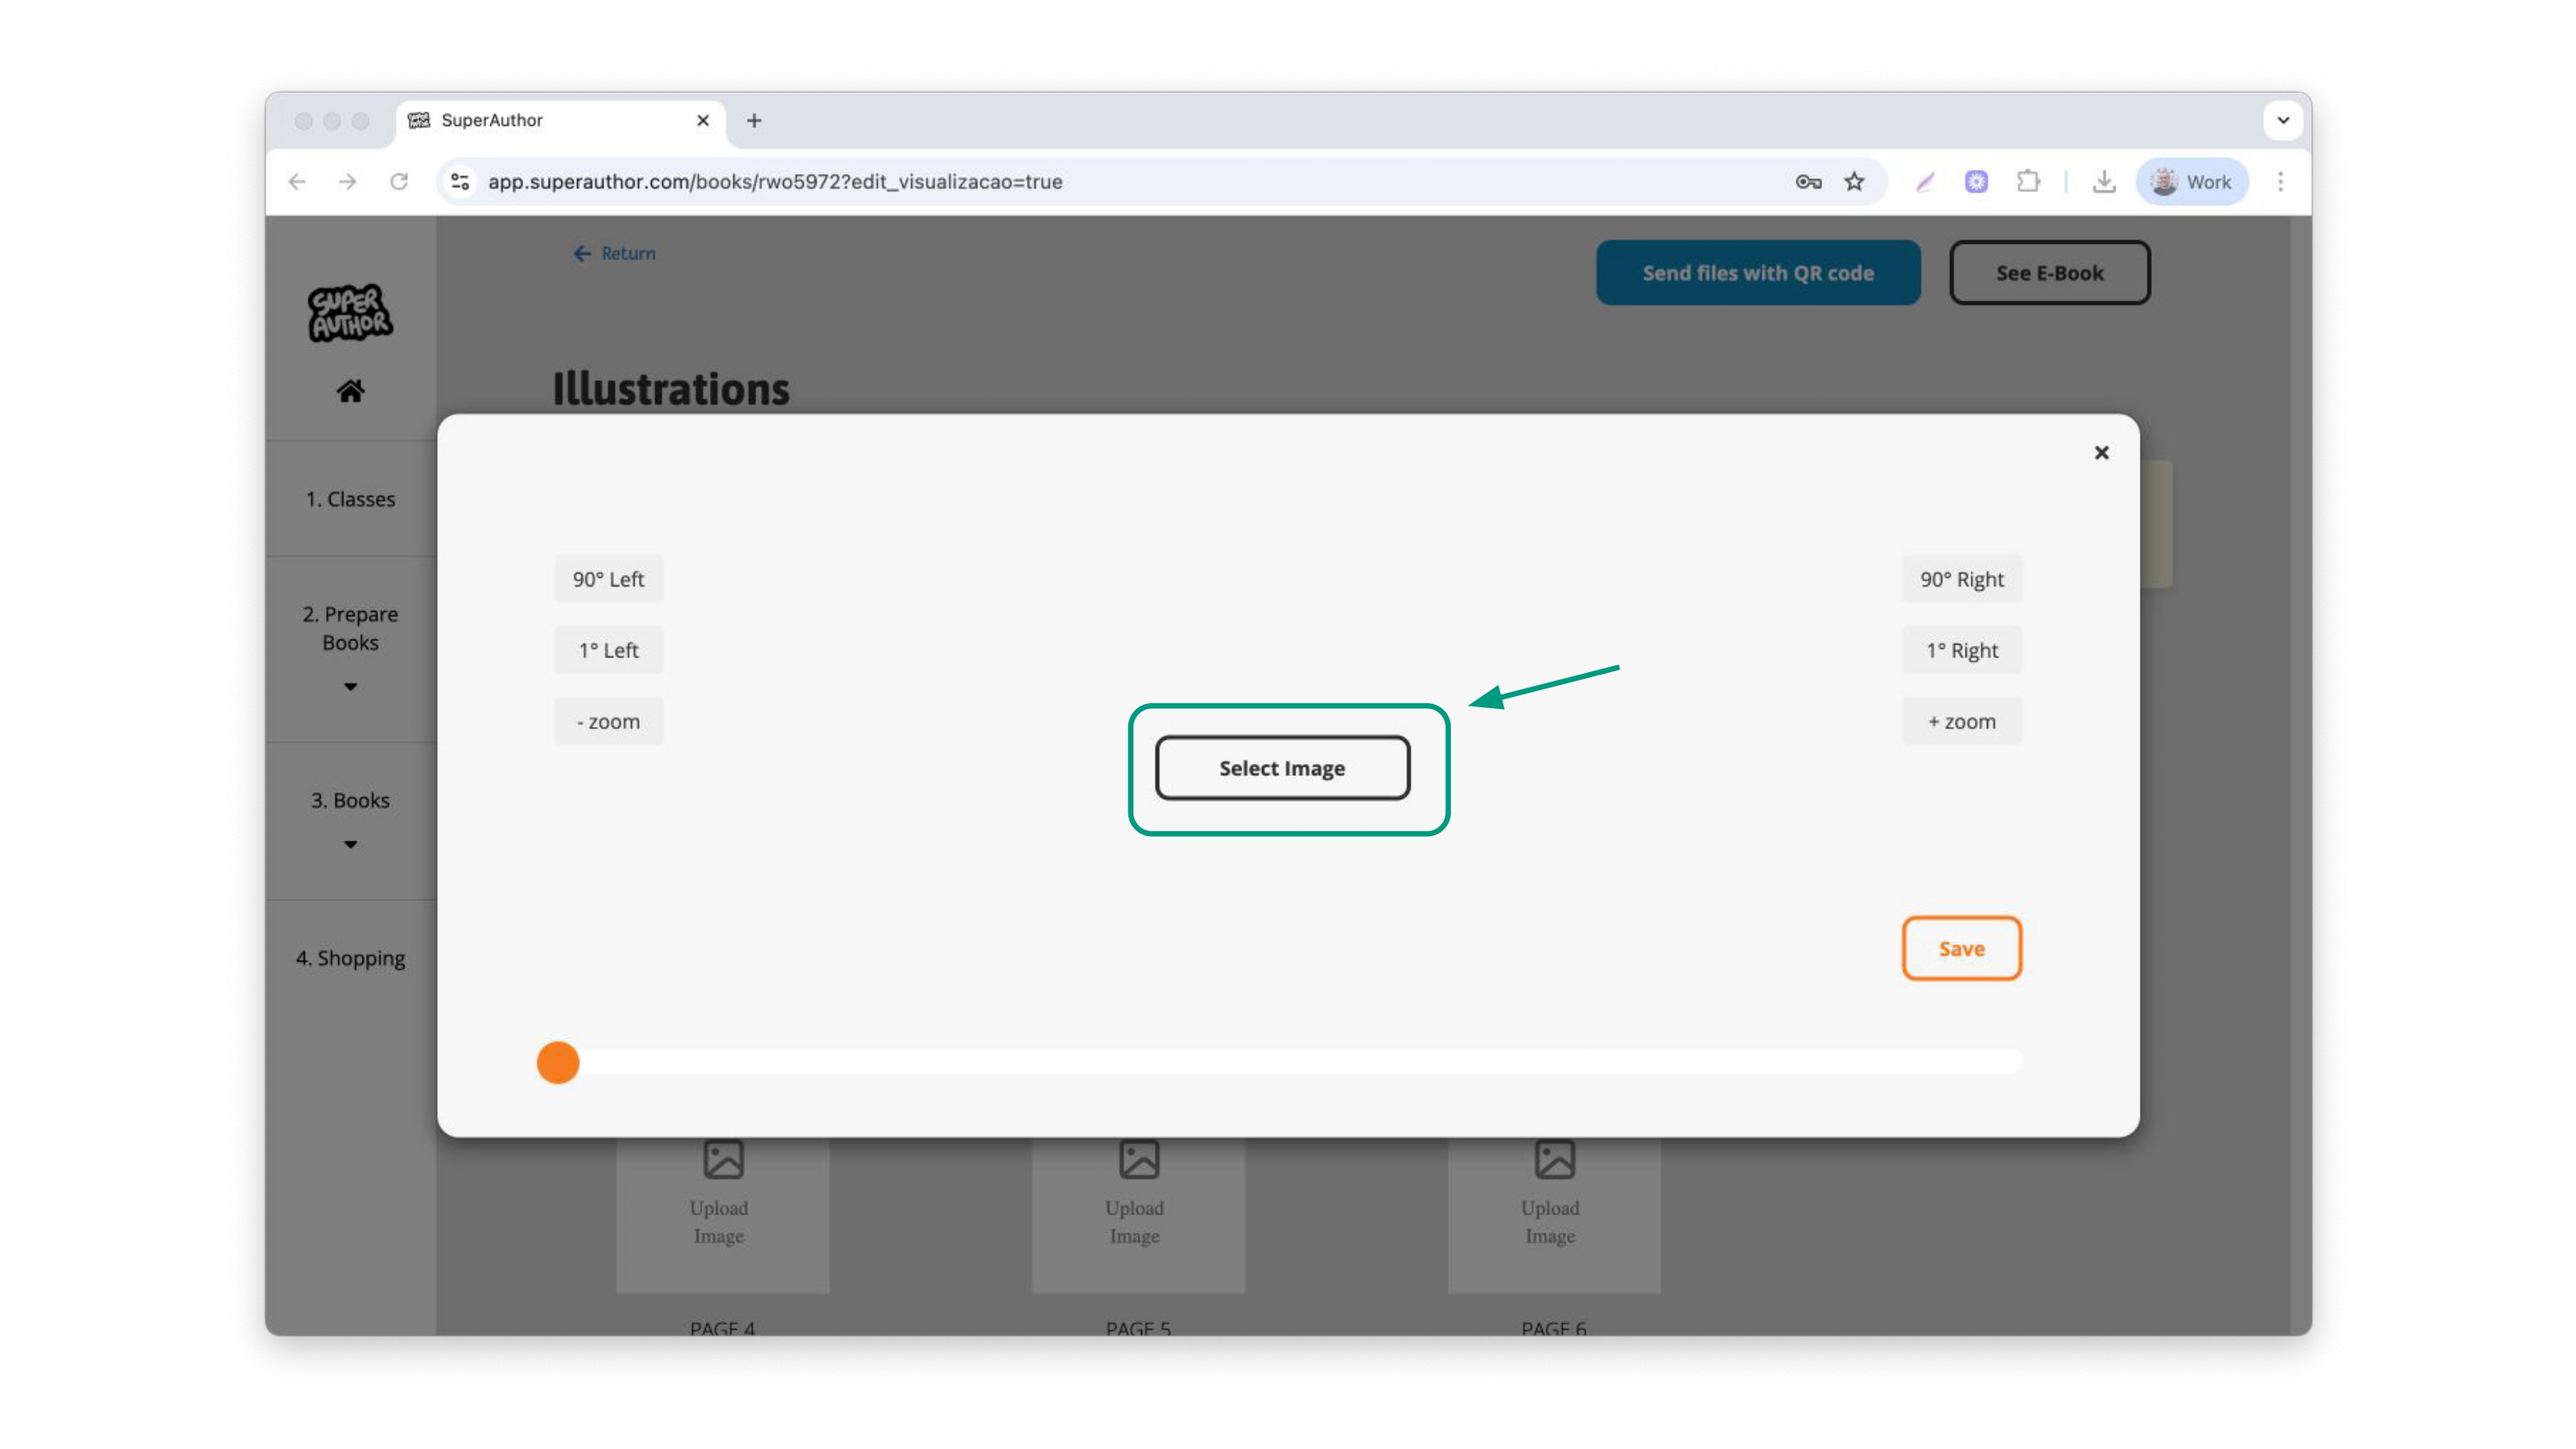Rotate image 1° Left
The width and height of the screenshot is (2576, 1449).
(x=608, y=650)
